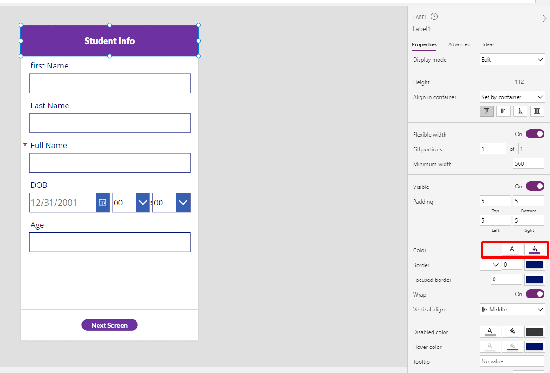550x373 pixels.
Task: Select the stretch alignment icon
Action: pos(537,111)
